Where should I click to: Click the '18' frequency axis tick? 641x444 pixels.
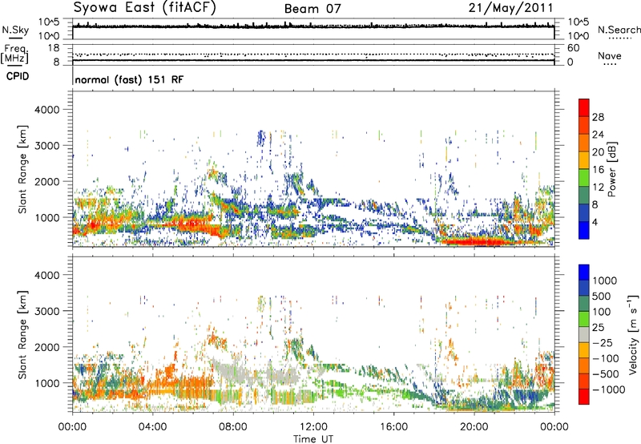point(54,48)
